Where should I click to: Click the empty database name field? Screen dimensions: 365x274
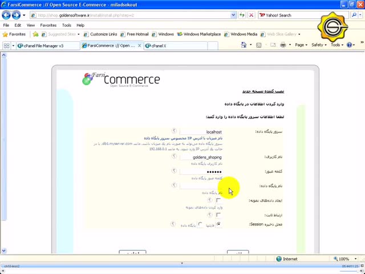click(x=201, y=186)
